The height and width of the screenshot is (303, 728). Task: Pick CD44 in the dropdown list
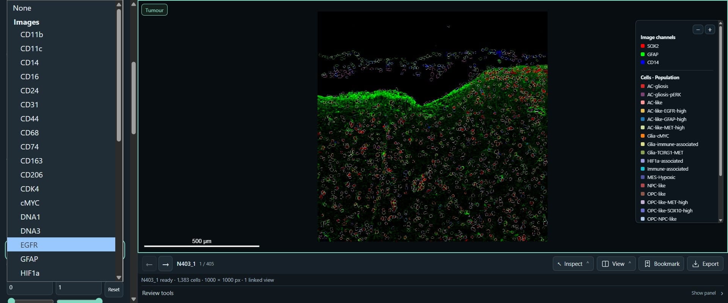click(61, 119)
